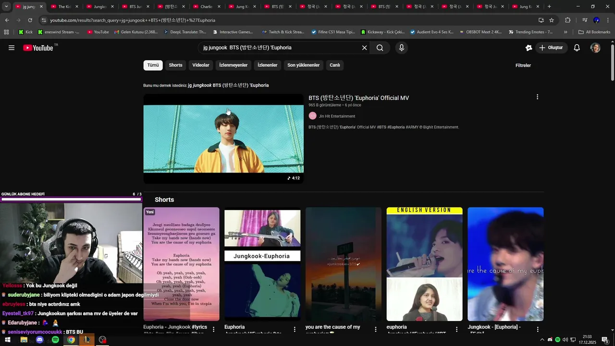Open the Chrome extensions puzzle icon

tap(568, 20)
